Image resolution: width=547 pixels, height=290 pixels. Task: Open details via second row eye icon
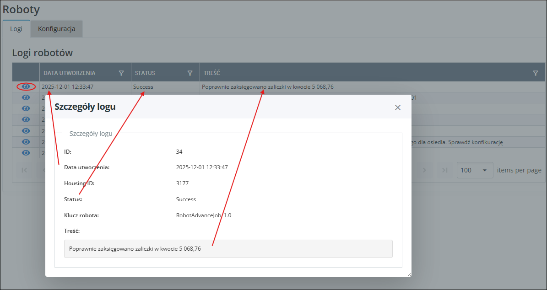coord(26,97)
